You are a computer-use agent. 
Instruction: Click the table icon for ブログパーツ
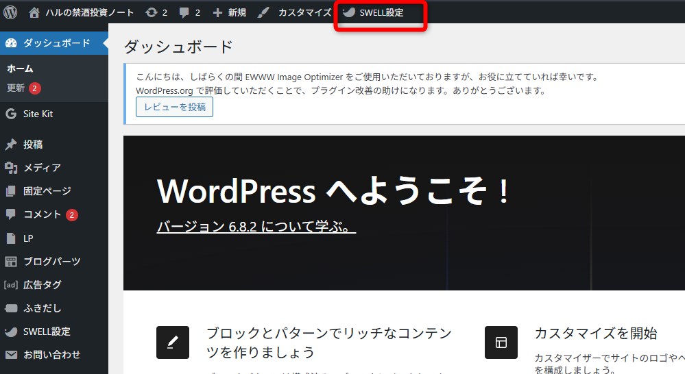pos(11,262)
